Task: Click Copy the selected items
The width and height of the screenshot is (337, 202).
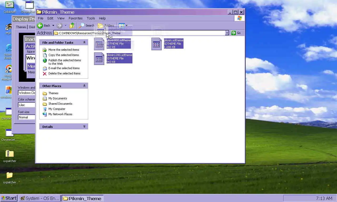Action: pos(64,55)
